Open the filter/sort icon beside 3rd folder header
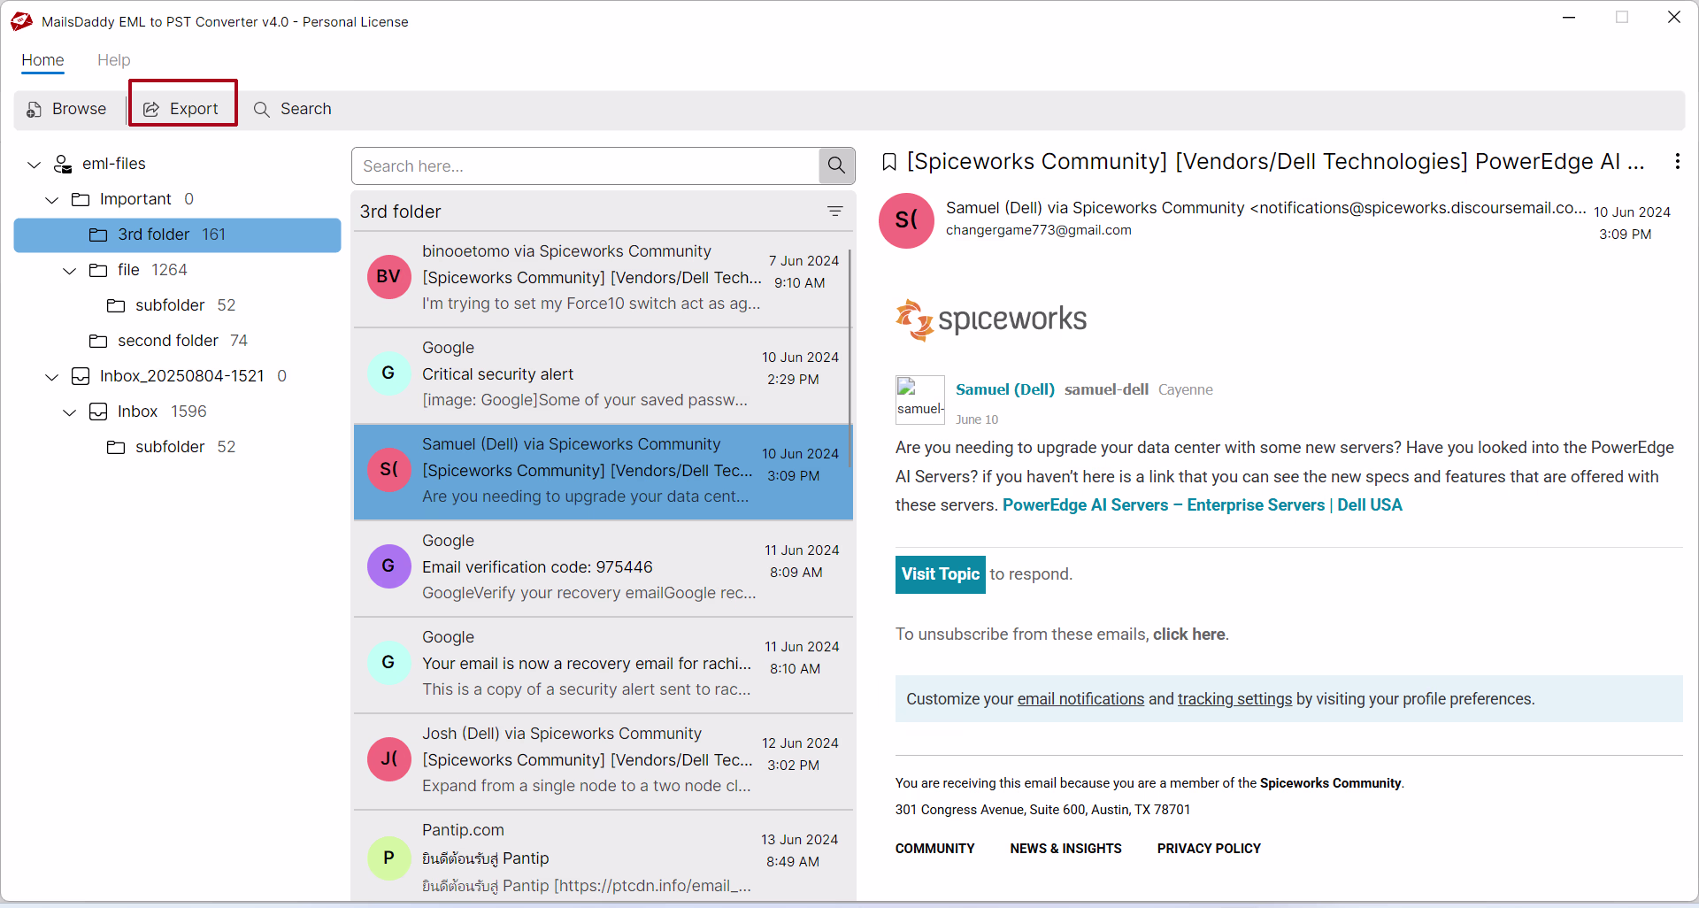The height and width of the screenshot is (908, 1699). coord(834,211)
